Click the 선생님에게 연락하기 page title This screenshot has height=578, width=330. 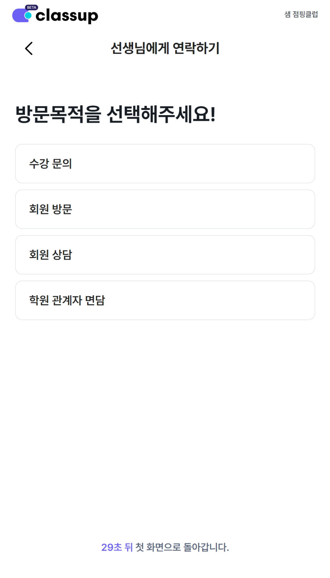(x=165, y=48)
